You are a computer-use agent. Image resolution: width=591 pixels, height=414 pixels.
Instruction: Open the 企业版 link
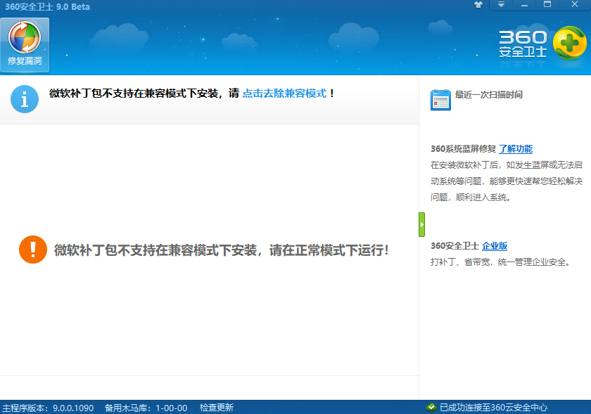coord(495,246)
